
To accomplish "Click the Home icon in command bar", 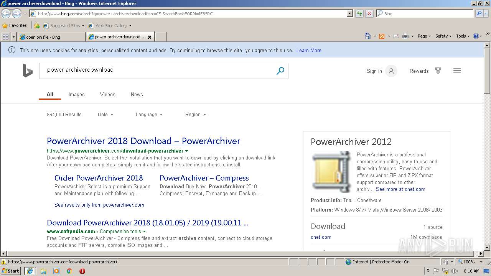I will [368, 36].
